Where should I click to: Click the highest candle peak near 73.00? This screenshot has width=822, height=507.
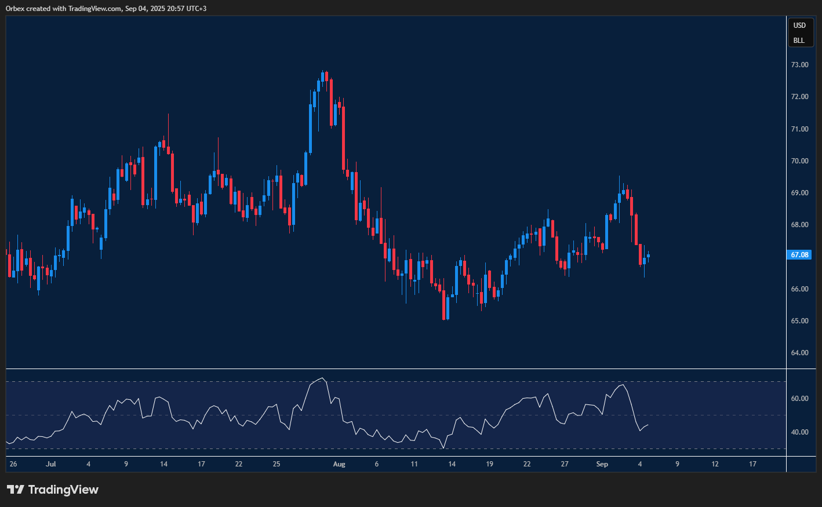coord(323,73)
